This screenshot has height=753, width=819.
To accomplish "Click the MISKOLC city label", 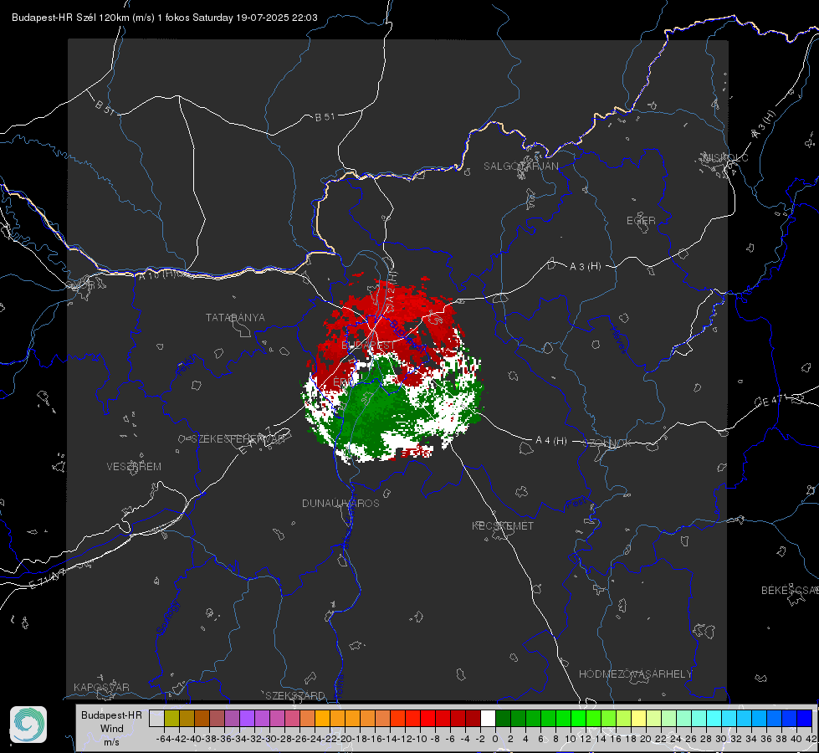I will pyautogui.click(x=725, y=158).
